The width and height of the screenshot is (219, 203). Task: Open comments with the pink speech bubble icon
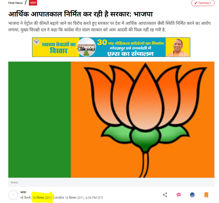coord(179,195)
